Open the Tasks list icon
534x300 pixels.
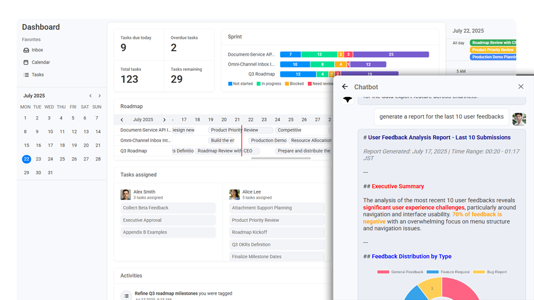tap(26, 75)
